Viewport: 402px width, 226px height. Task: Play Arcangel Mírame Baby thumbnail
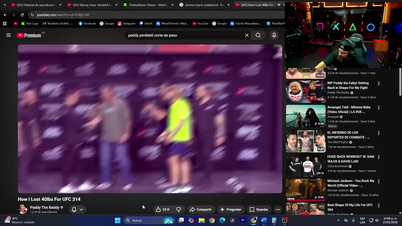(306, 116)
